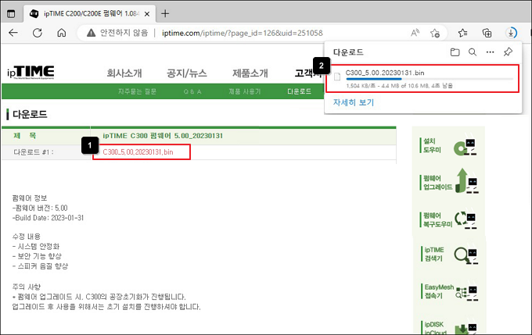Open the Favorites list icon
This screenshot has width=532, height=335.
click(462, 33)
